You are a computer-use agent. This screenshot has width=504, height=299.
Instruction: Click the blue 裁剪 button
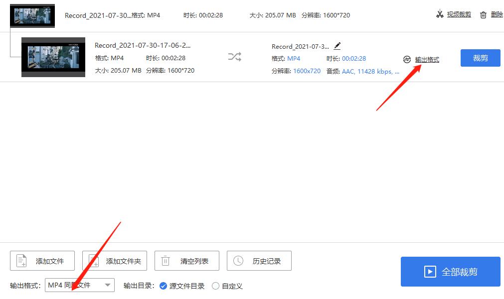click(480, 58)
